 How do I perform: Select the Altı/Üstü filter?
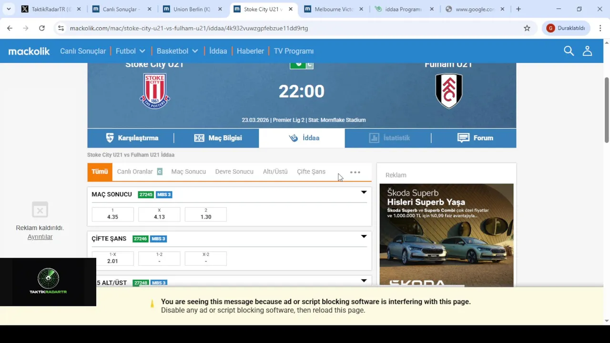(275, 171)
